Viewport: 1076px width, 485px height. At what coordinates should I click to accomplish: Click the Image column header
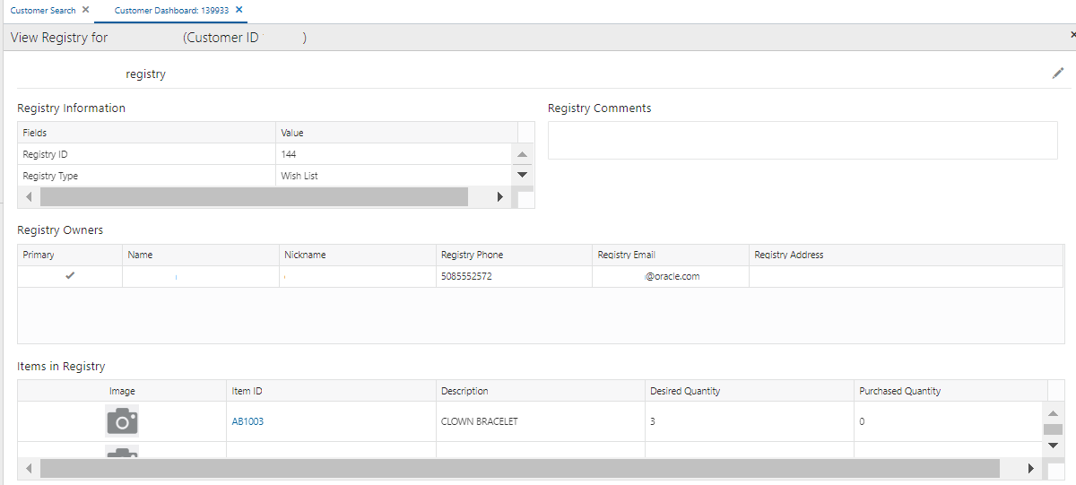(122, 391)
